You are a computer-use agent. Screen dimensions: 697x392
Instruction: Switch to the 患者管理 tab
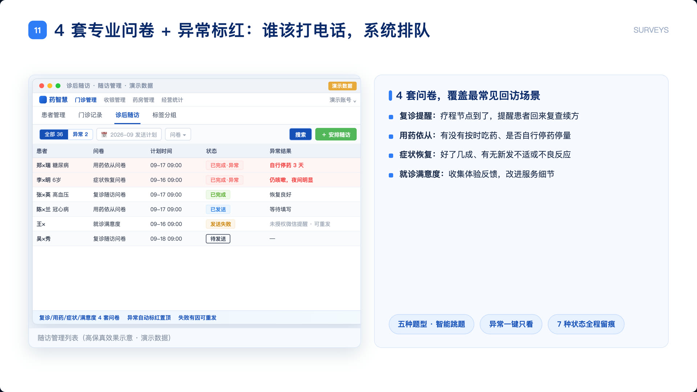pyautogui.click(x=53, y=115)
